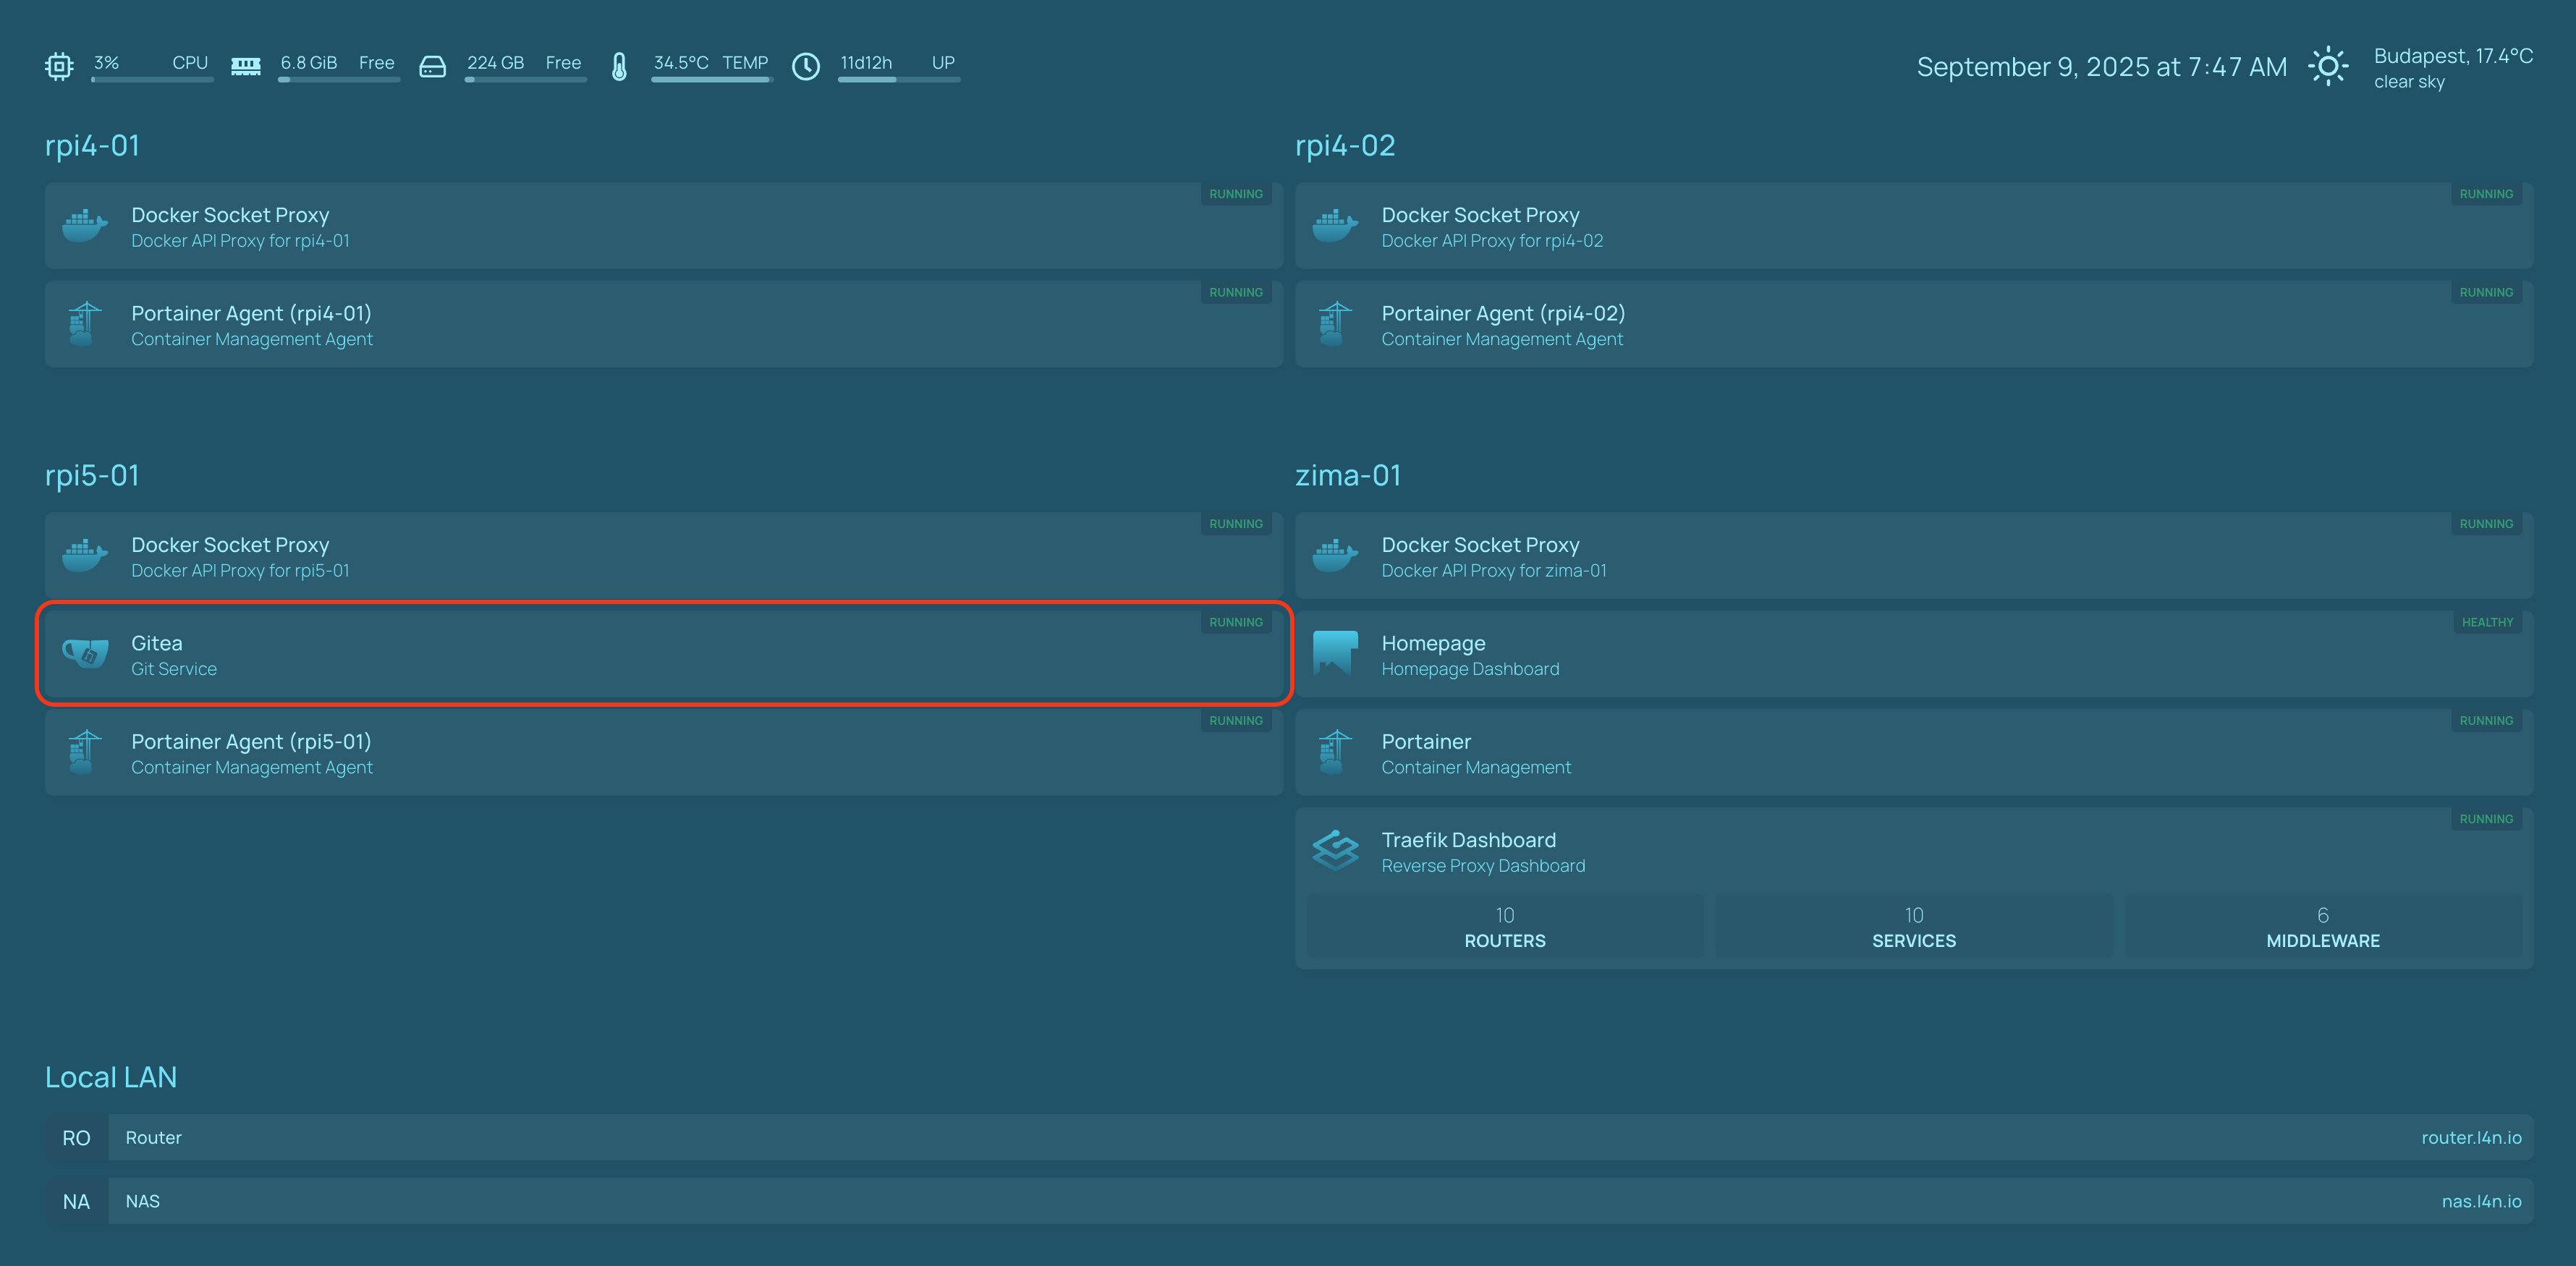Click the uptime clock icon
The height and width of the screenshot is (1266, 2576).
tap(806, 66)
